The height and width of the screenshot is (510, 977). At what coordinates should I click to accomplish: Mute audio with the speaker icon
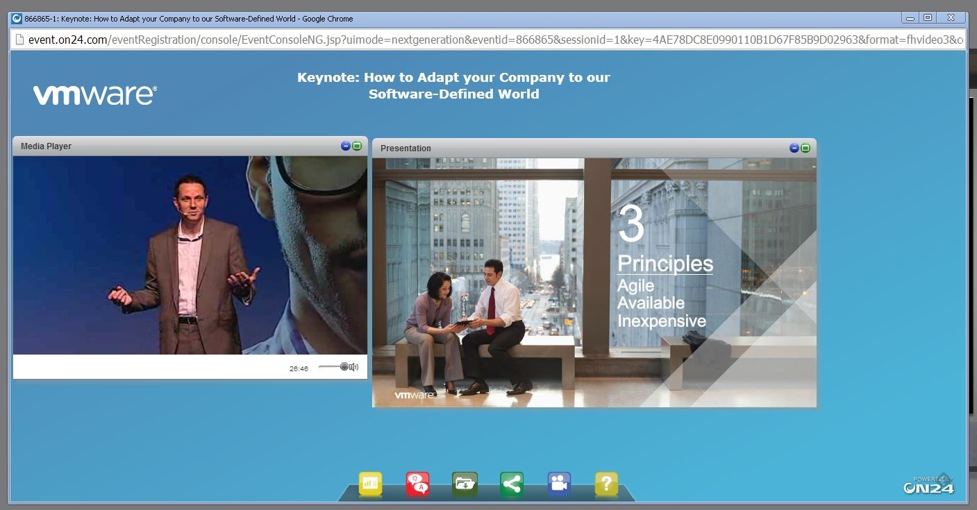(354, 367)
